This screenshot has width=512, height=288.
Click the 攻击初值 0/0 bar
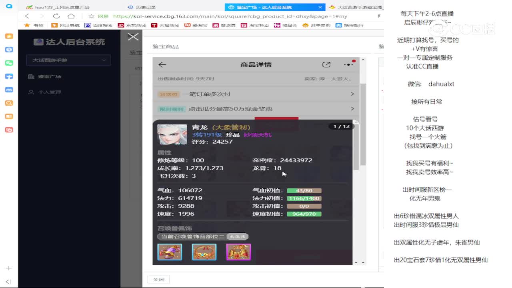pos(304,206)
